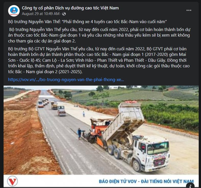Image resolution: width=201 pixels, height=188 pixels.
Task: Click the globe public privacy icon
Action: click(64, 14)
